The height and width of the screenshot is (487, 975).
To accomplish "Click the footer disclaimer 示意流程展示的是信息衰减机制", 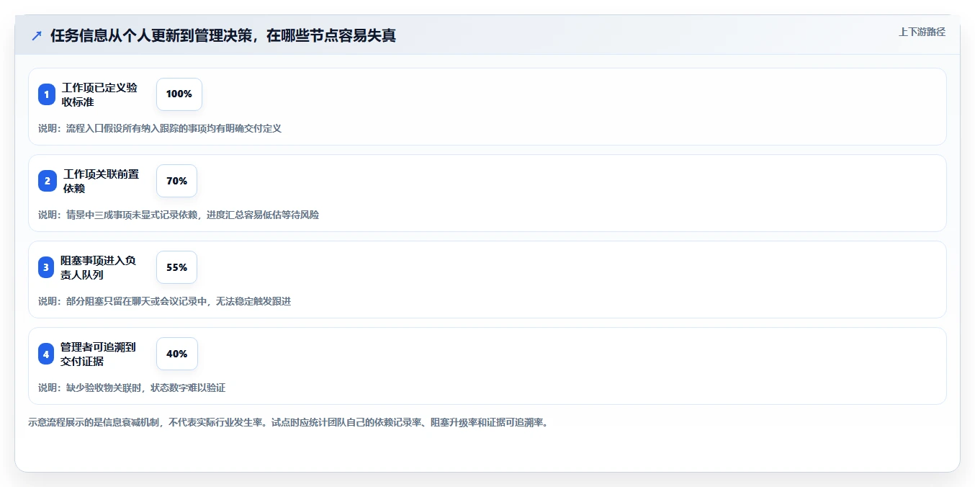I will (288, 422).
